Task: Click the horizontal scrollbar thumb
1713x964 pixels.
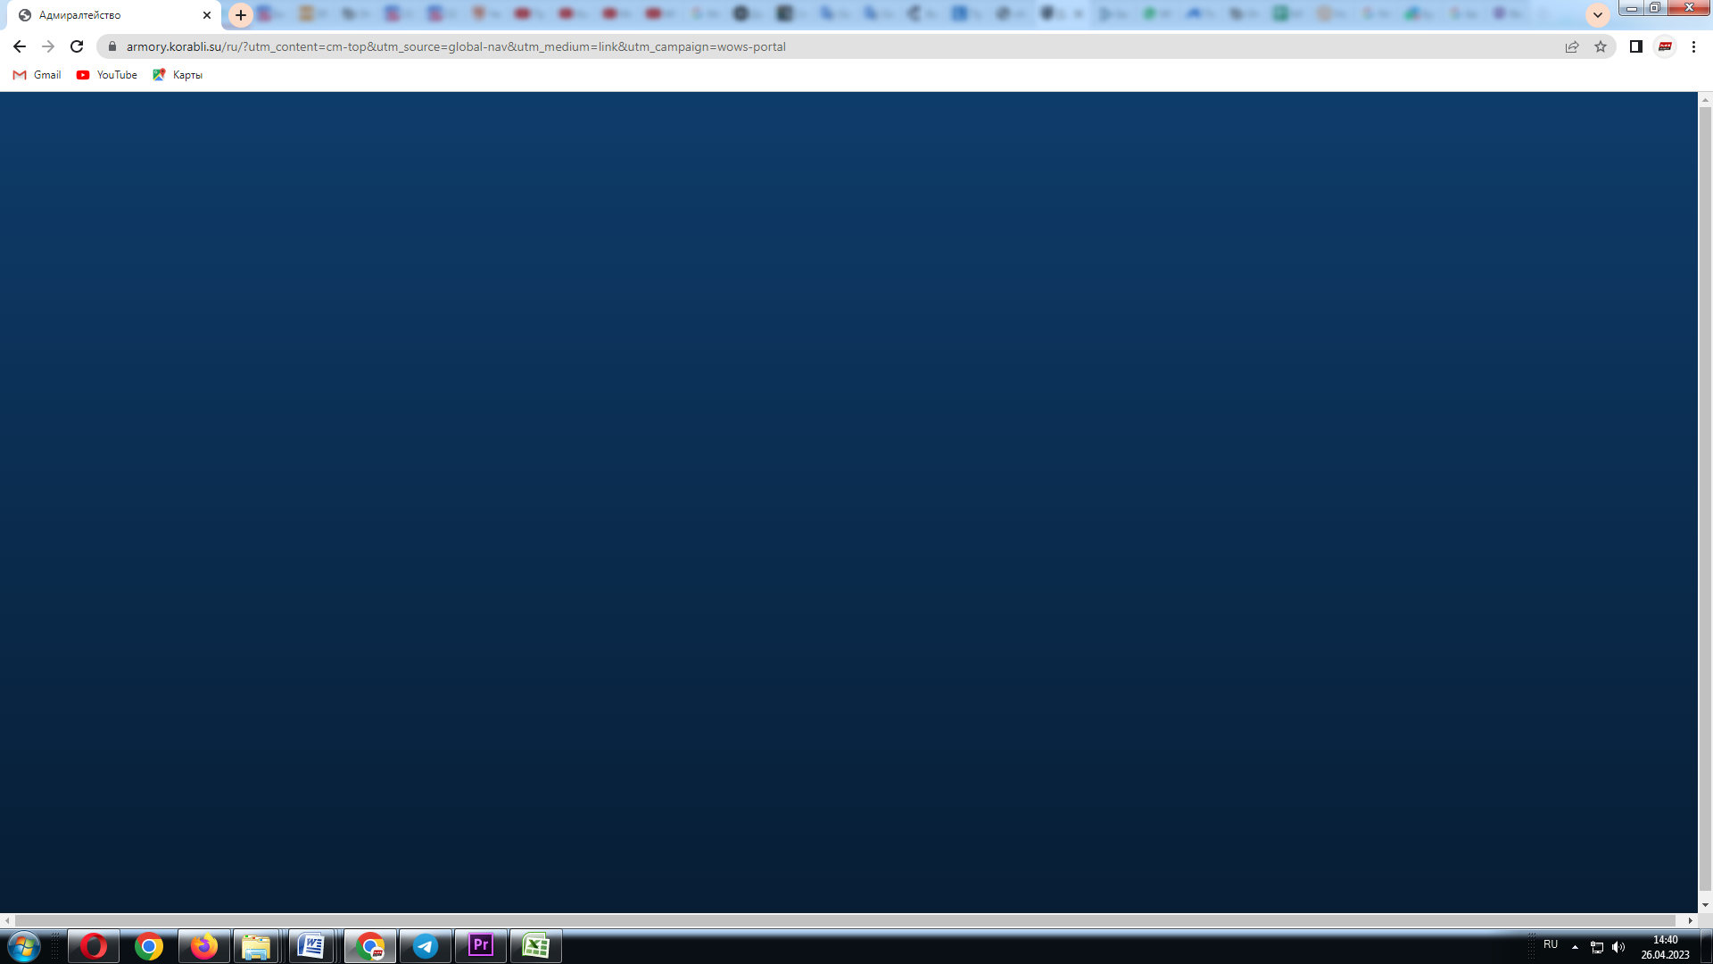Action: click(x=845, y=920)
